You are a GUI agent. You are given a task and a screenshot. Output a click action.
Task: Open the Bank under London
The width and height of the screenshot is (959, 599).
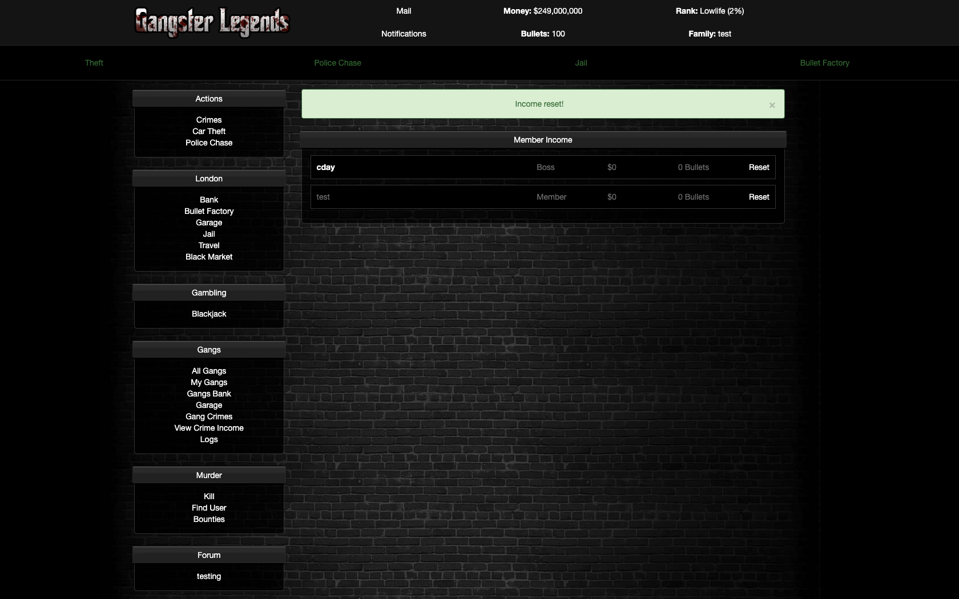(209, 200)
